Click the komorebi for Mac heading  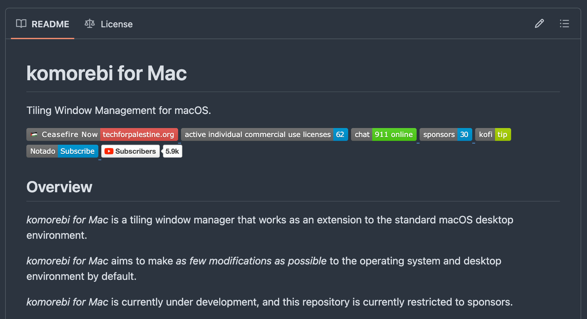pyautogui.click(x=106, y=73)
